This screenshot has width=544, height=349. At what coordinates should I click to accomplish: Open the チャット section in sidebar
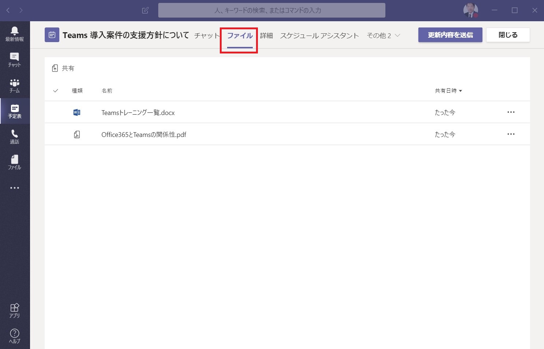(15, 59)
